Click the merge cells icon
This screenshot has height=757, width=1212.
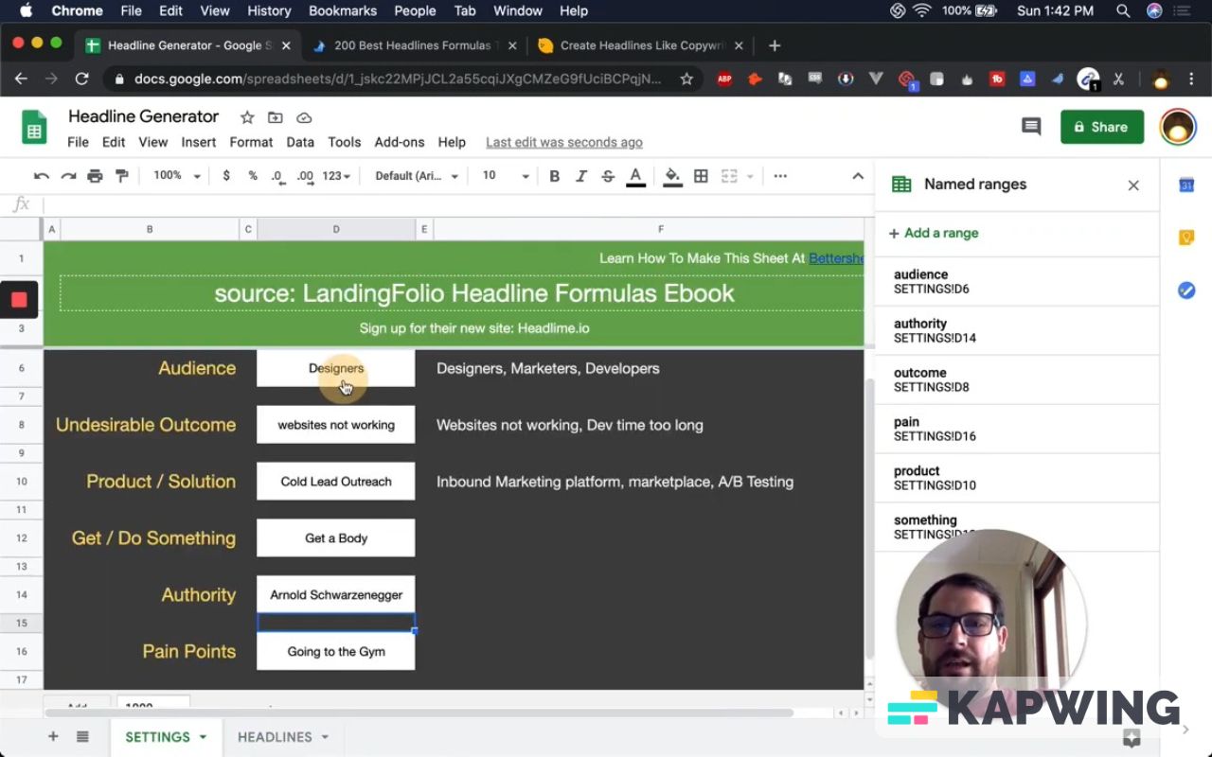pyautogui.click(x=729, y=176)
